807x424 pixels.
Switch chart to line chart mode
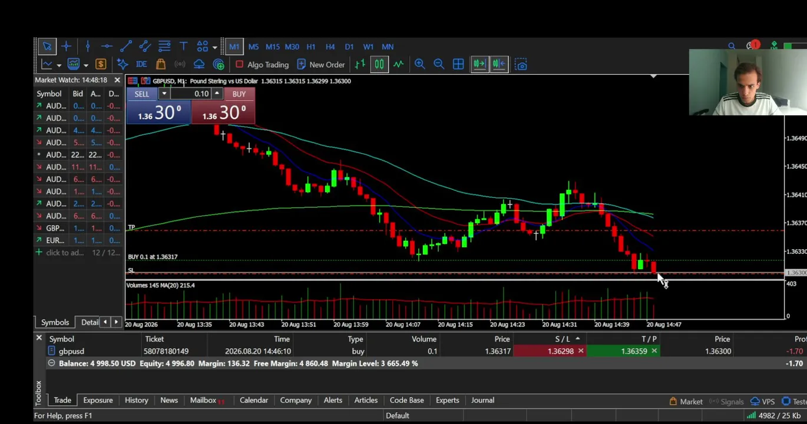pos(398,65)
